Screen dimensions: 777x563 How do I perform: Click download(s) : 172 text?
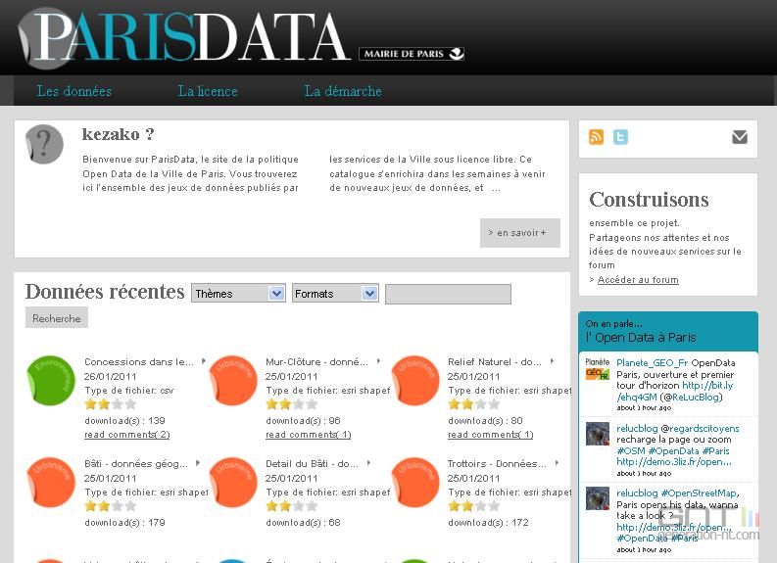(489, 523)
